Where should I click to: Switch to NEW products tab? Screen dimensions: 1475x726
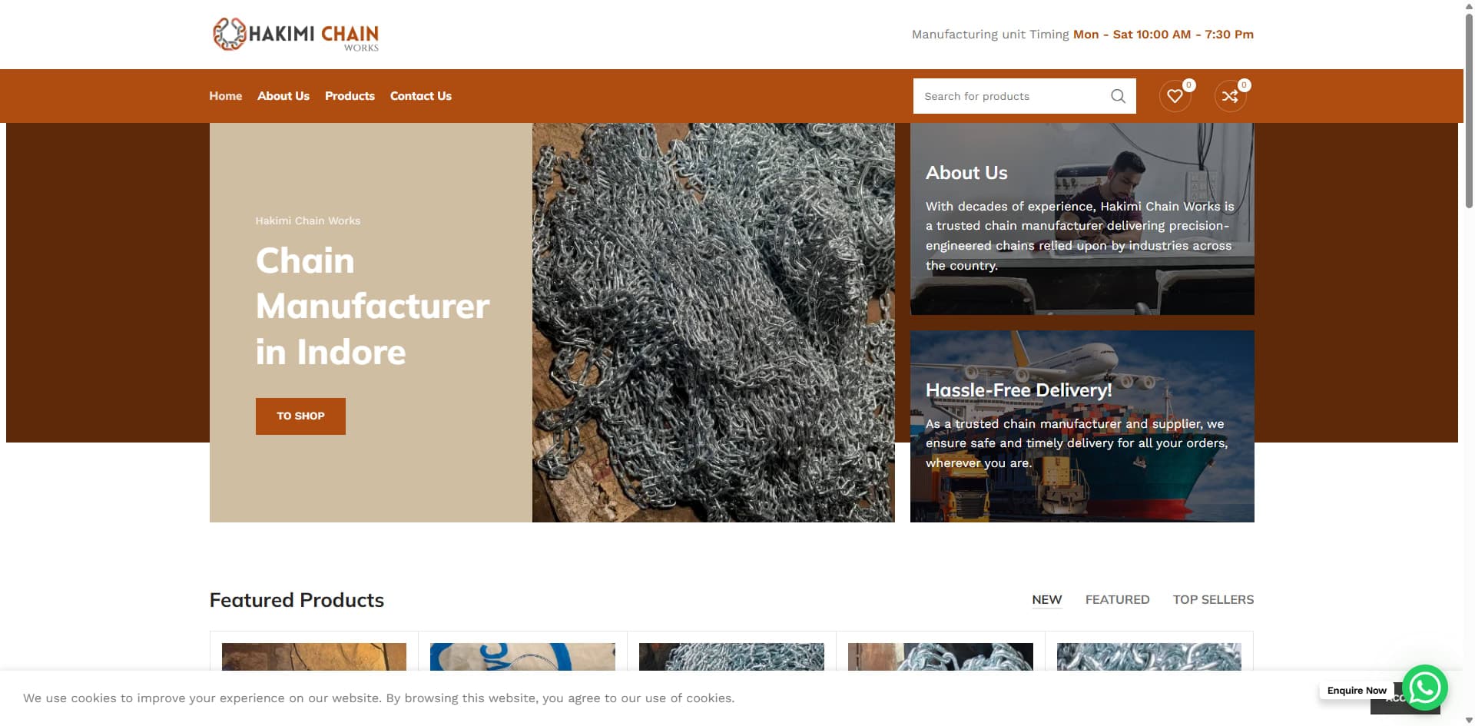tap(1046, 600)
